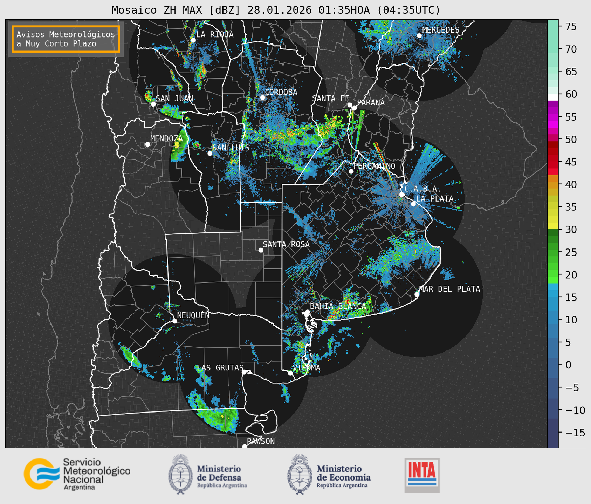
Task: Click the Ministerio de Economía emblem
Action: [x=300, y=474]
